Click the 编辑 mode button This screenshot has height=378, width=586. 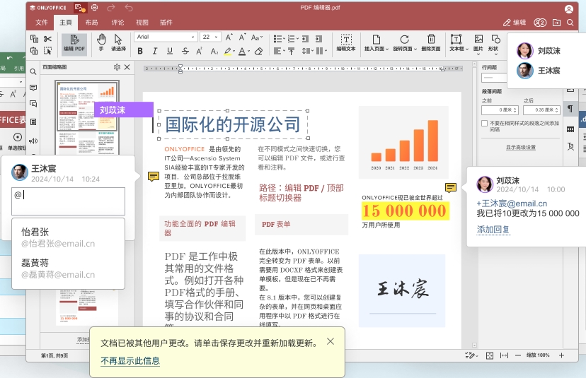click(515, 23)
